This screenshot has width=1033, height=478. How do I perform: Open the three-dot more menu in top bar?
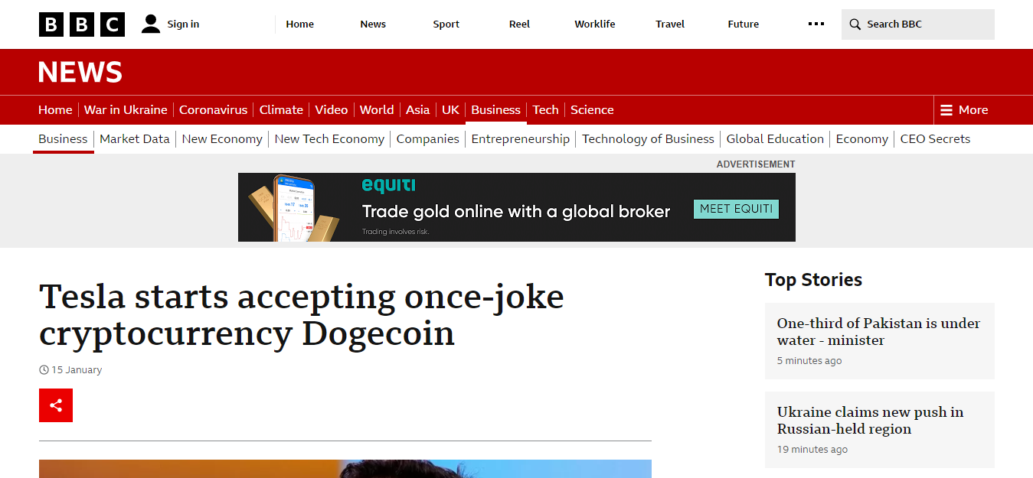(x=816, y=24)
